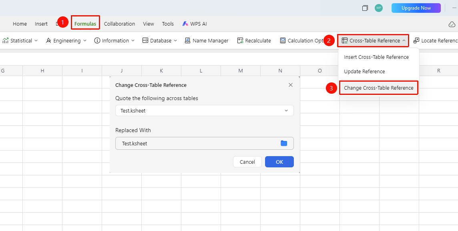Image resolution: width=458 pixels, height=231 pixels.
Task: Click the Replaced With file field
Action: [x=205, y=143]
